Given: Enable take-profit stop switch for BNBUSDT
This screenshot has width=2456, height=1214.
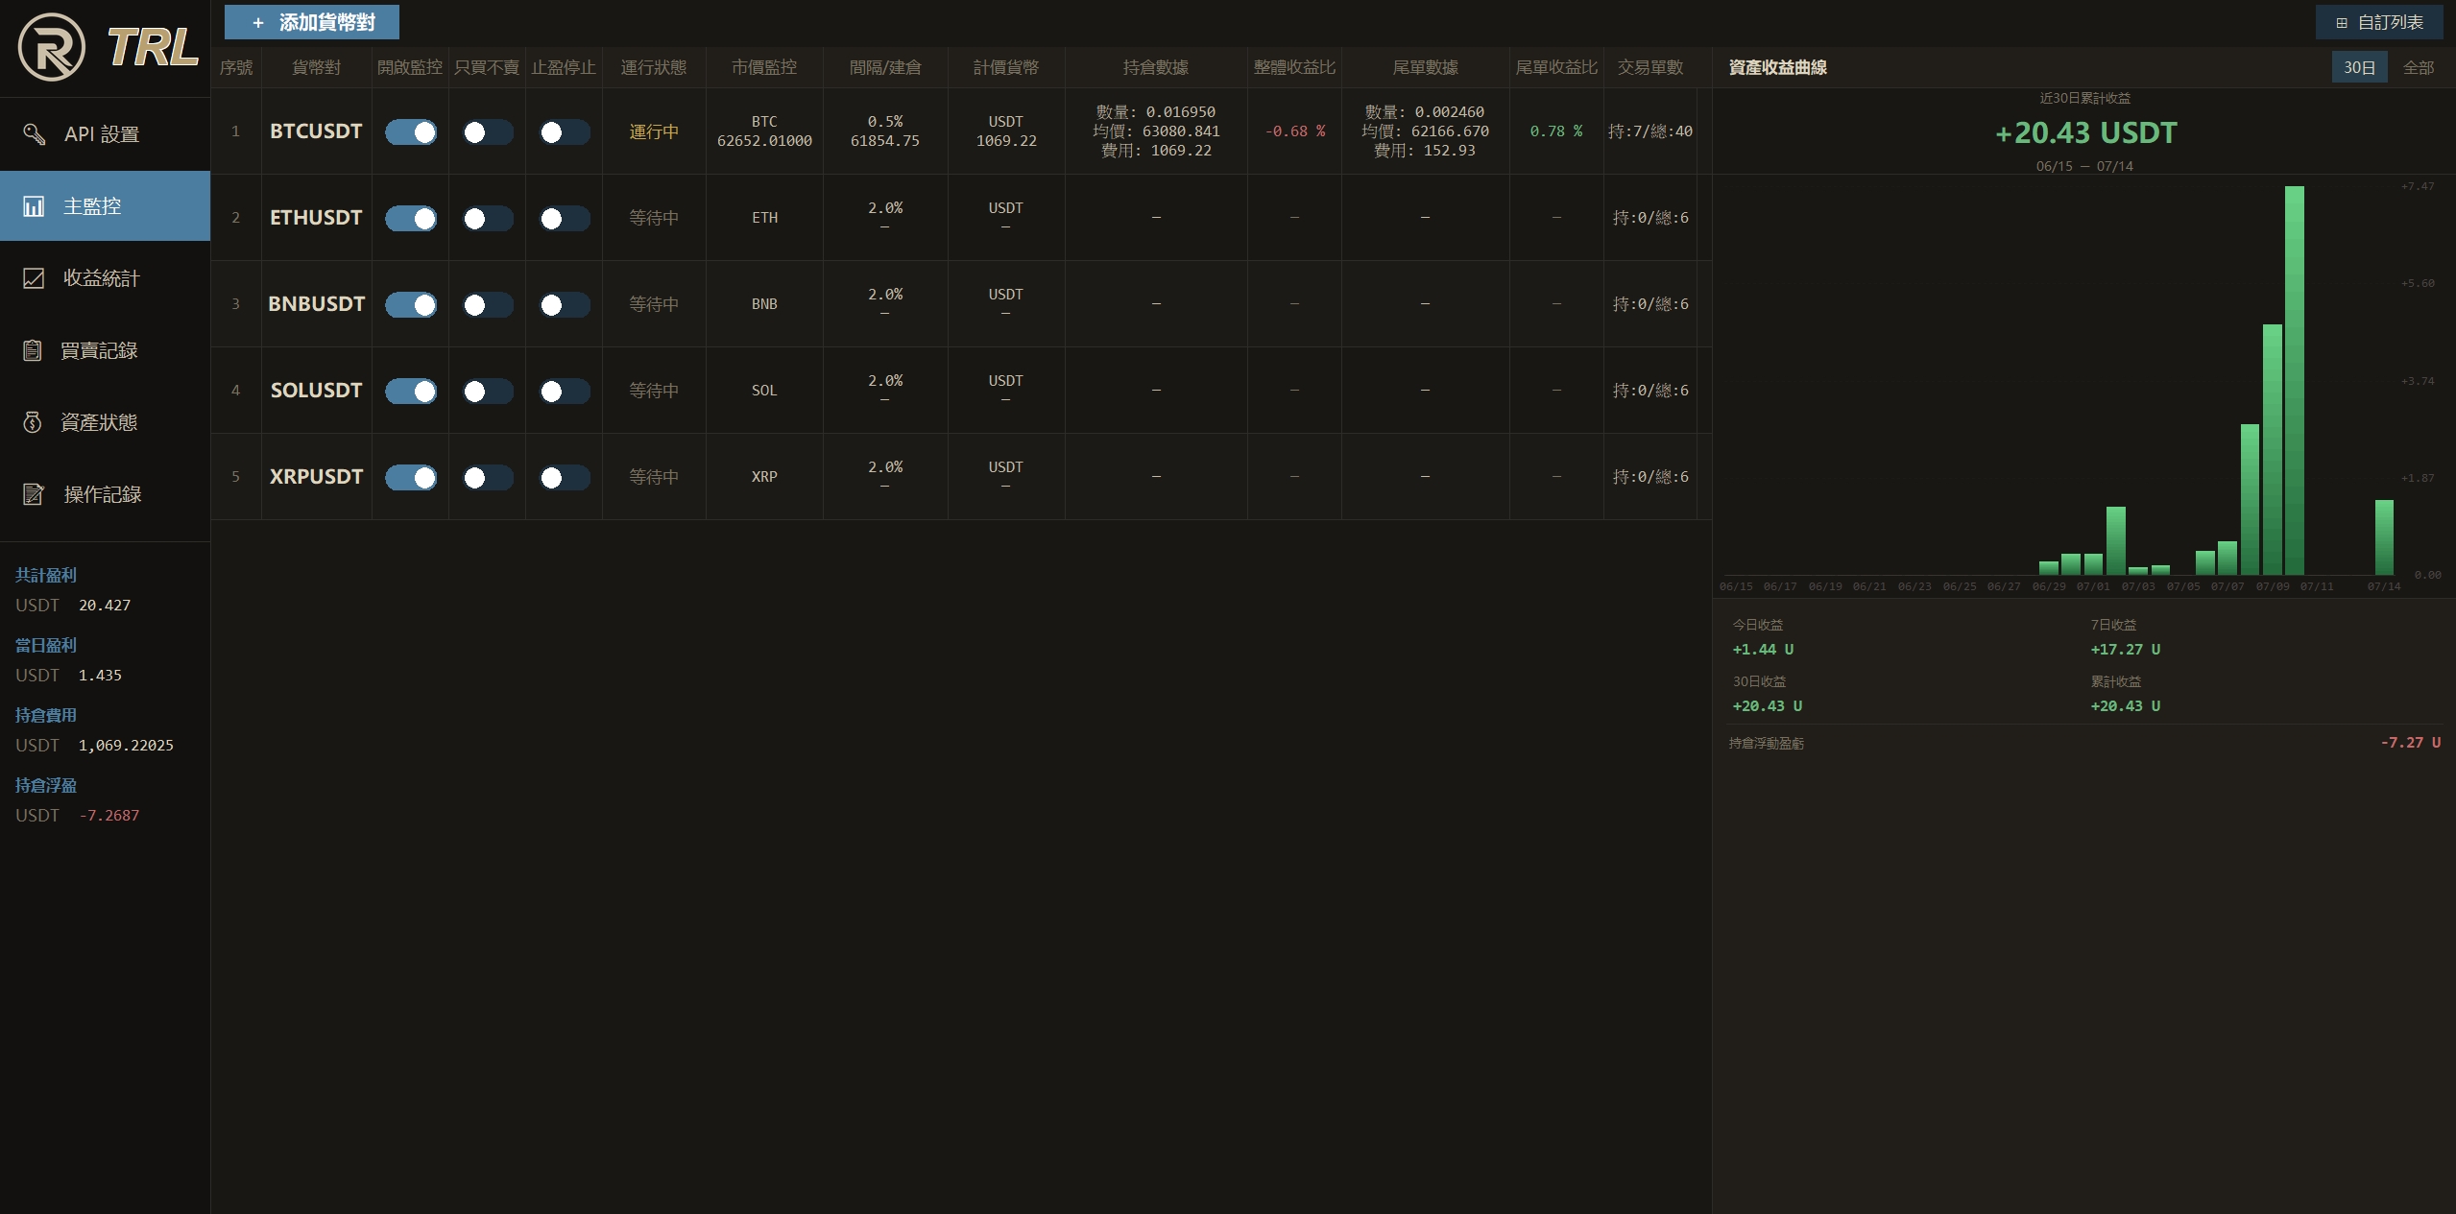Looking at the screenshot, I should tap(565, 305).
